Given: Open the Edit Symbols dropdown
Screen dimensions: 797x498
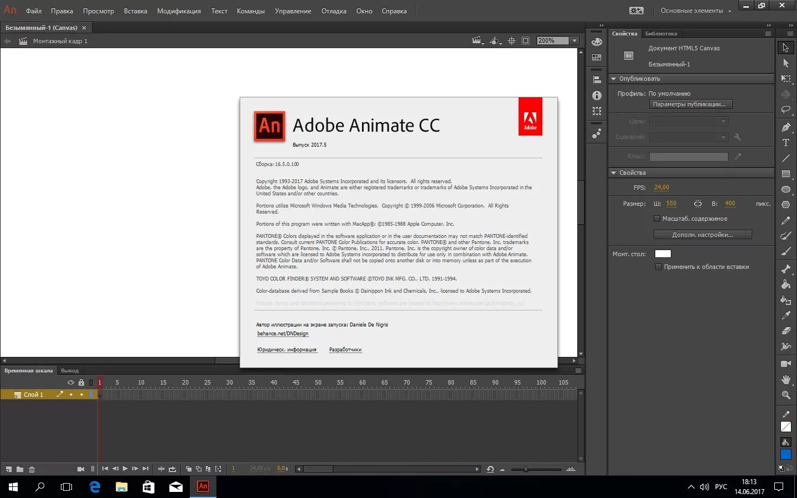Looking at the screenshot, I should (495, 41).
